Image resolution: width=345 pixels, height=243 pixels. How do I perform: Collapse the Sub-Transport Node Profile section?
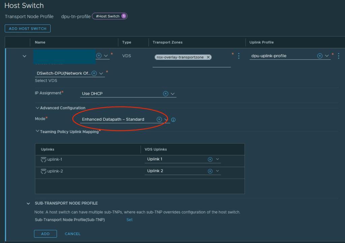[28, 203]
